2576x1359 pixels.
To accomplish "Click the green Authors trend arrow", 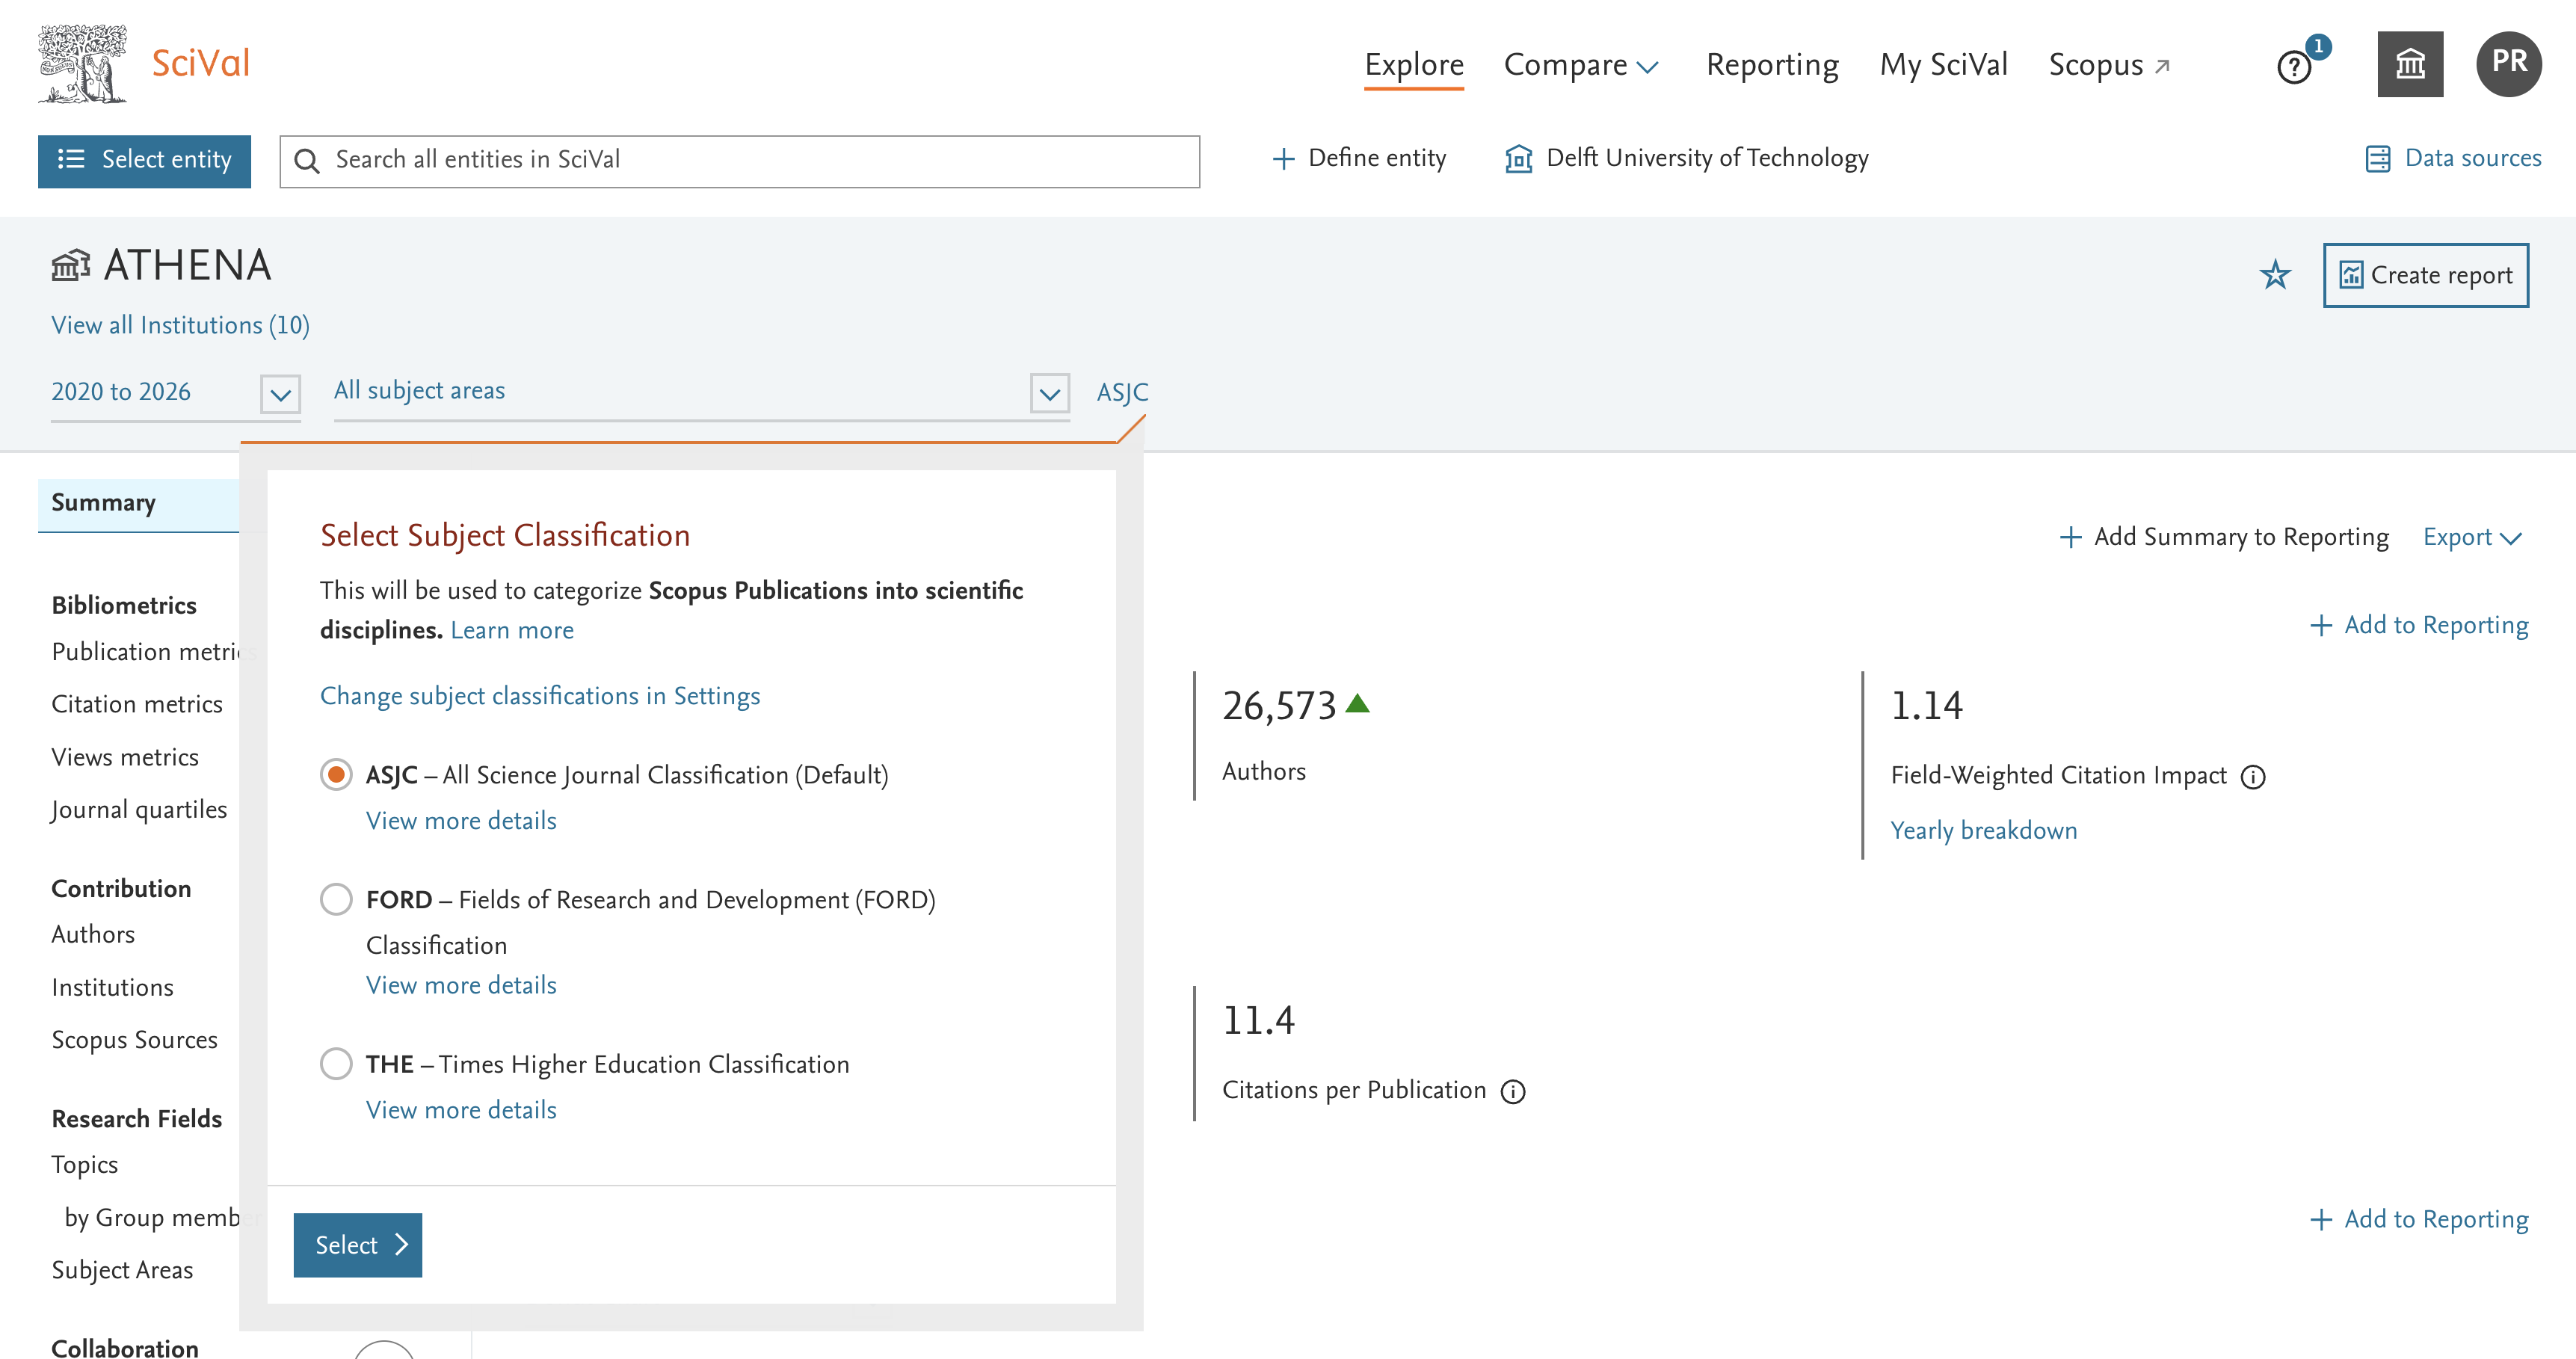I will click(x=1357, y=703).
